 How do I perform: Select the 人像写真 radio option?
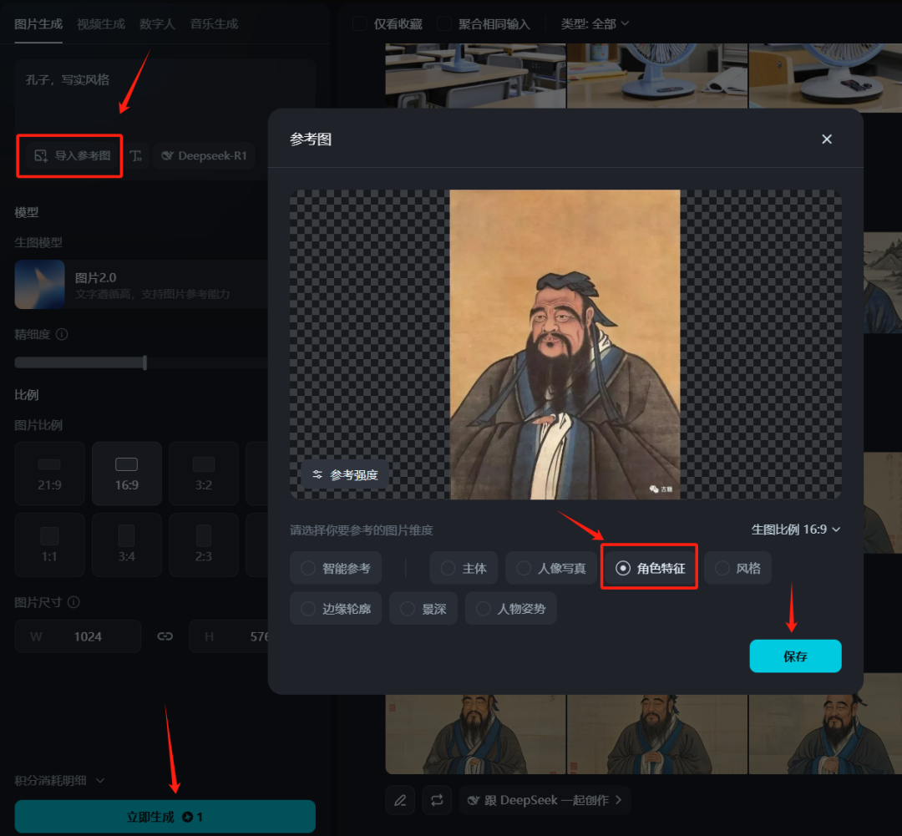tap(551, 569)
